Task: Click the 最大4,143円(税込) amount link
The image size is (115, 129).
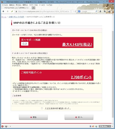Action: click(x=77, y=44)
